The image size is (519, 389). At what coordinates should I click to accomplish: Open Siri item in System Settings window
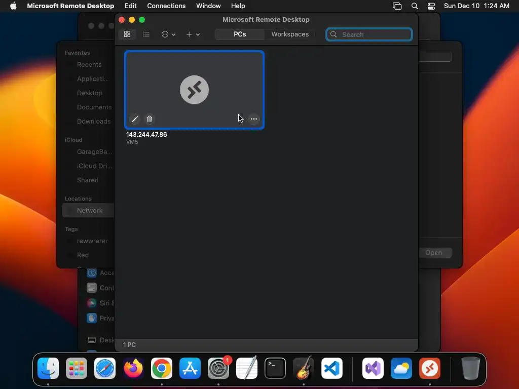pyautogui.click(x=100, y=303)
